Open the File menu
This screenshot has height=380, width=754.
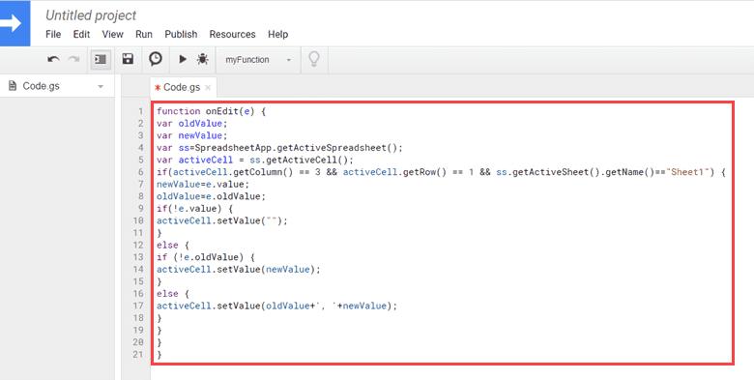pyautogui.click(x=53, y=34)
